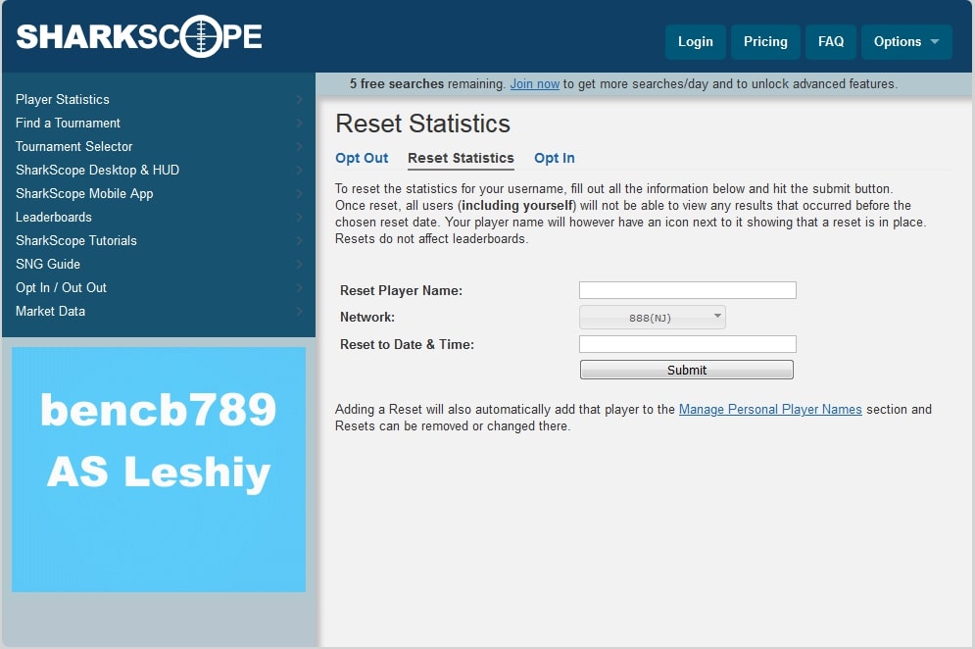Open the Login page
975x649 pixels.
(x=695, y=42)
